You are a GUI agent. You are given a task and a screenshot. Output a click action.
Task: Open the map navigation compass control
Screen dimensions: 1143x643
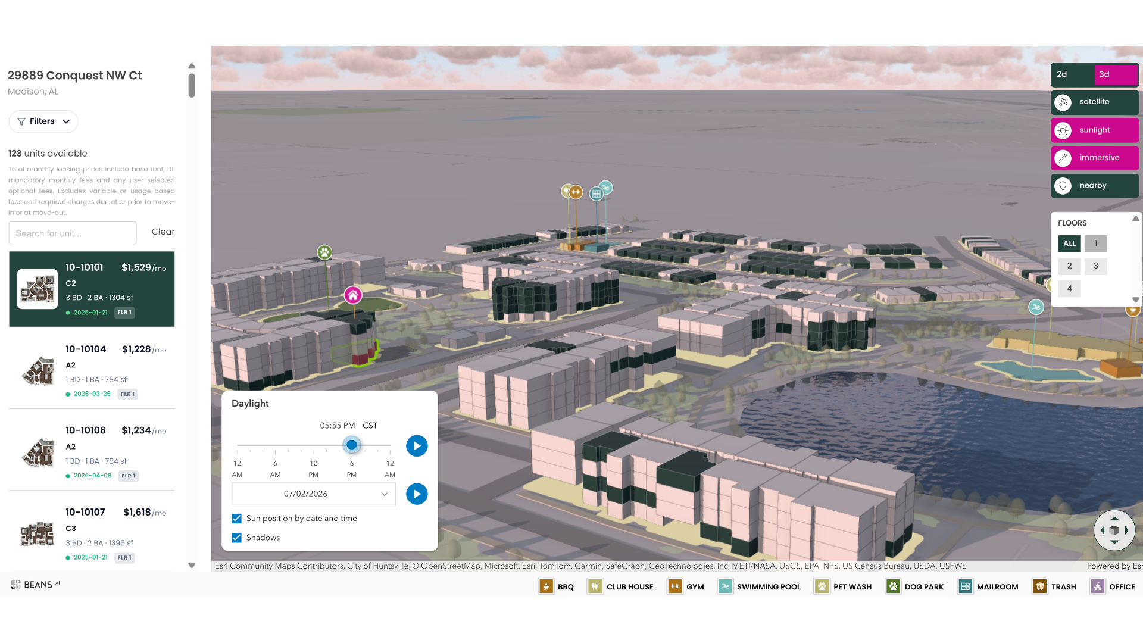pyautogui.click(x=1114, y=530)
